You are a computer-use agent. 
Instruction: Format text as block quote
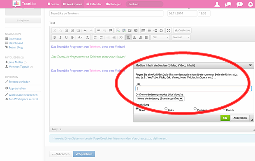[x=121, y=37]
